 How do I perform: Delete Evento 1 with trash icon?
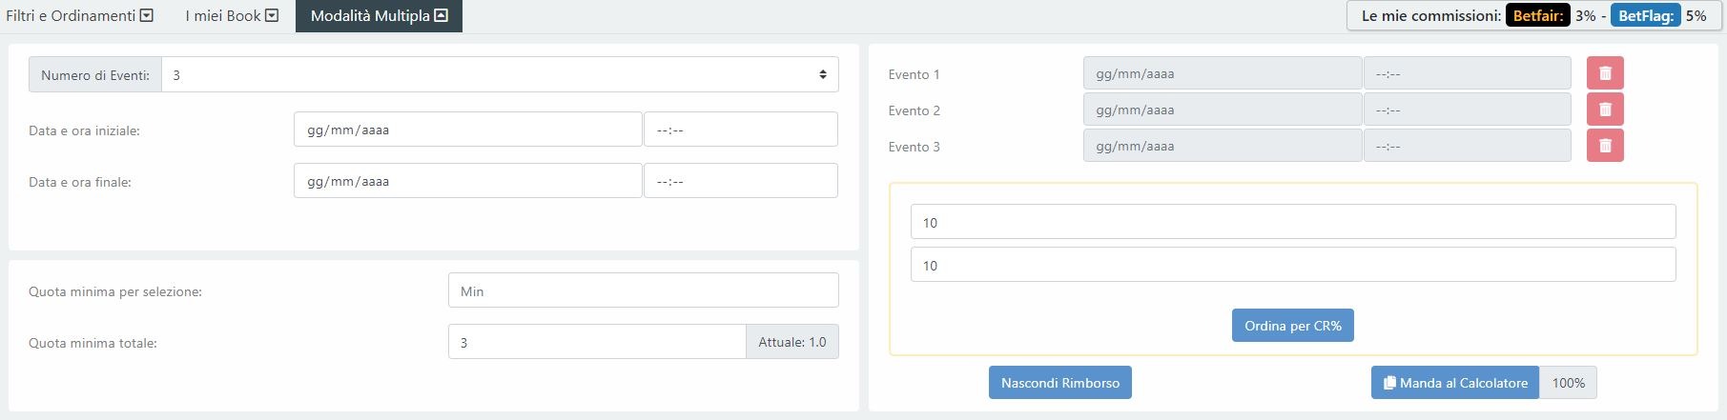coord(1605,73)
